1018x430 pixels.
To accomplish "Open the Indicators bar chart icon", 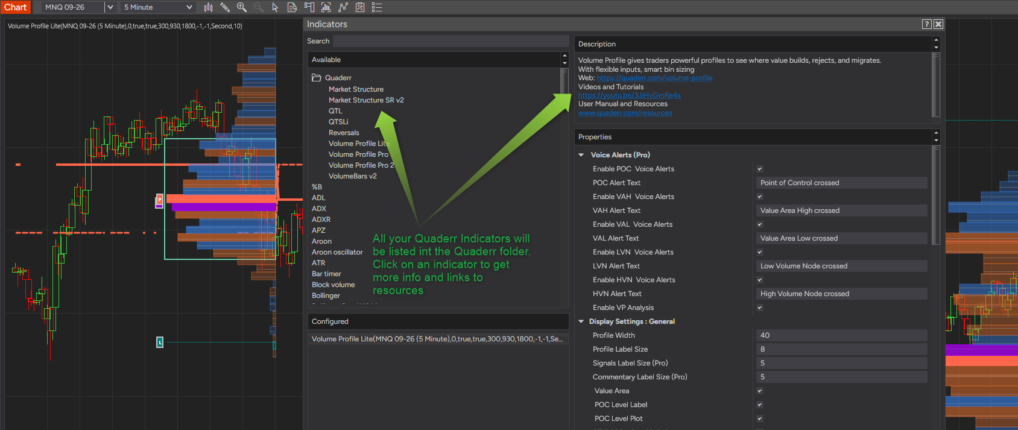I will coord(326,7).
